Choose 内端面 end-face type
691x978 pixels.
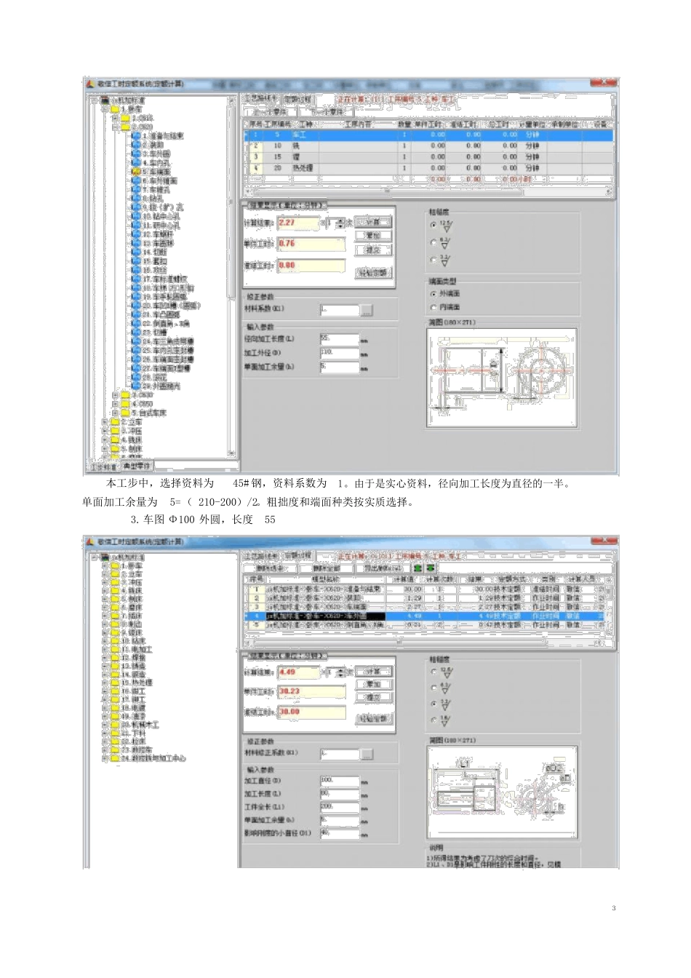[434, 307]
